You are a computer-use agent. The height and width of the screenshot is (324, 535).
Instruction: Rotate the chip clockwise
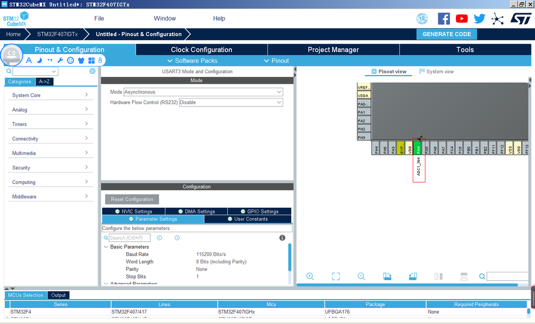pos(387,276)
